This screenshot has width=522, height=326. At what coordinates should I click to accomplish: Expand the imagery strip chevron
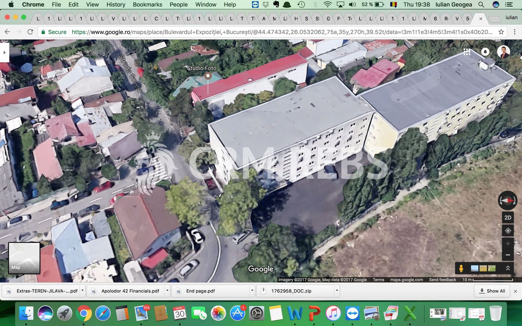tap(508, 268)
